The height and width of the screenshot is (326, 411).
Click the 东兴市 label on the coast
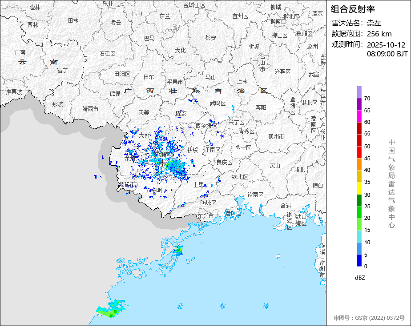(205, 216)
